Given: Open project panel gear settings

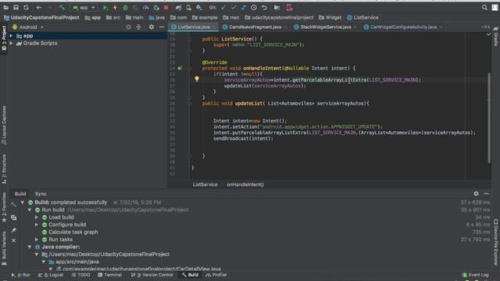Looking at the screenshot, I should coord(152,27).
